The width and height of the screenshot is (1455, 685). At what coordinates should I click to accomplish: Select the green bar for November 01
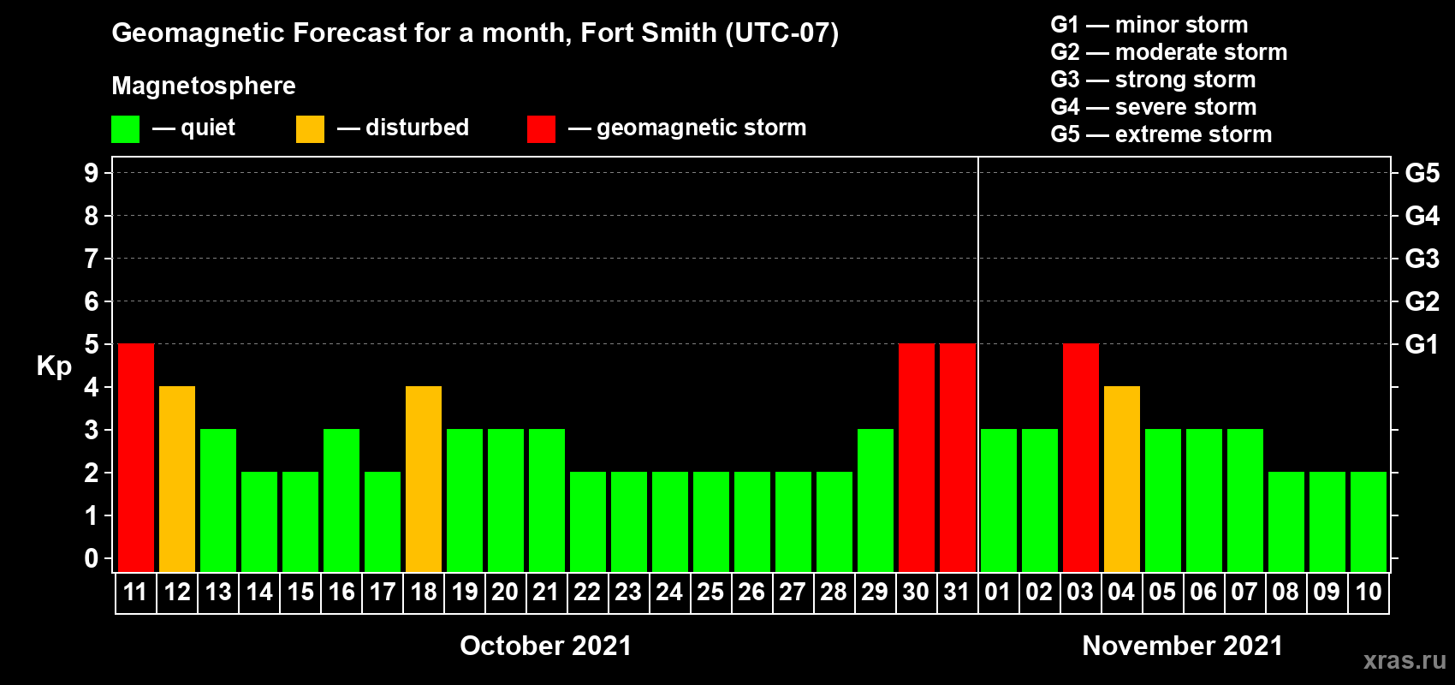click(999, 501)
